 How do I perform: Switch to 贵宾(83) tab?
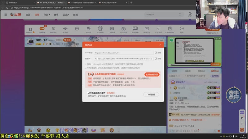pyautogui.click(x=201, y=71)
